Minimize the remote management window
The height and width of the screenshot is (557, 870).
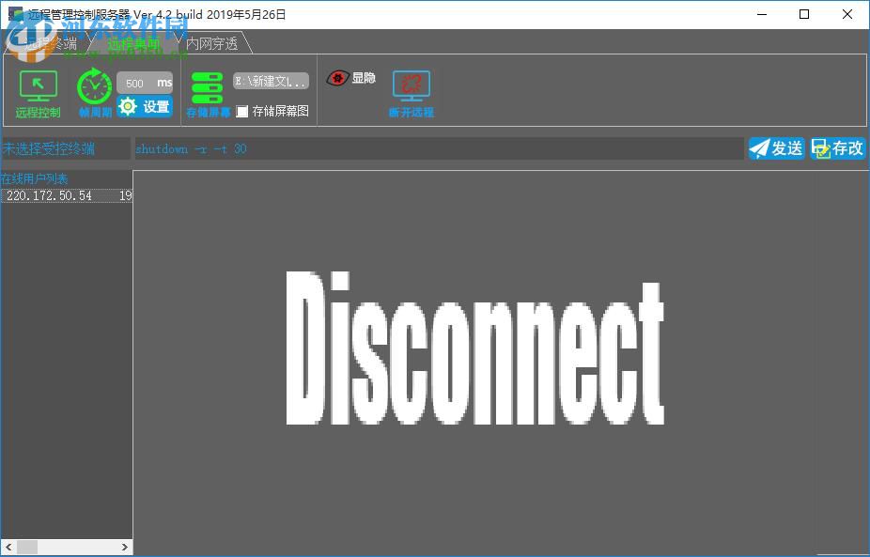(x=762, y=14)
